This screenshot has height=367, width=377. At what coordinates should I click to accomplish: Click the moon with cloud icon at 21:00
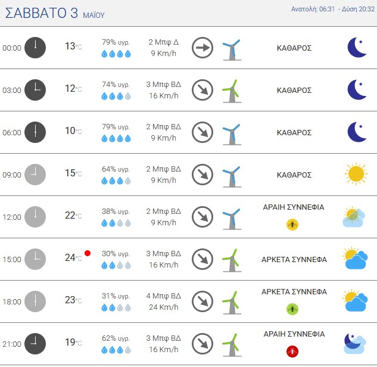(355, 343)
